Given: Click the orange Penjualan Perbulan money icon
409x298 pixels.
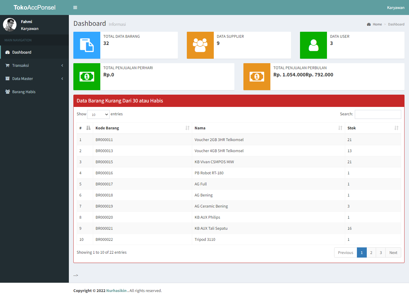Looking at the screenshot, I should [257, 77].
